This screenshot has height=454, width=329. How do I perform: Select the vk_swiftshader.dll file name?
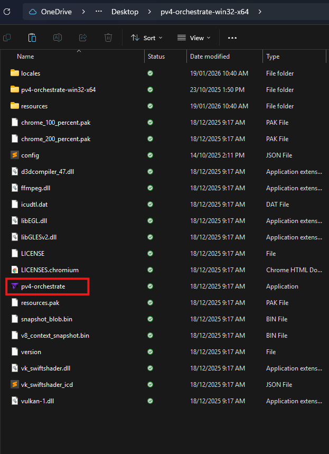pyautogui.click(x=46, y=368)
